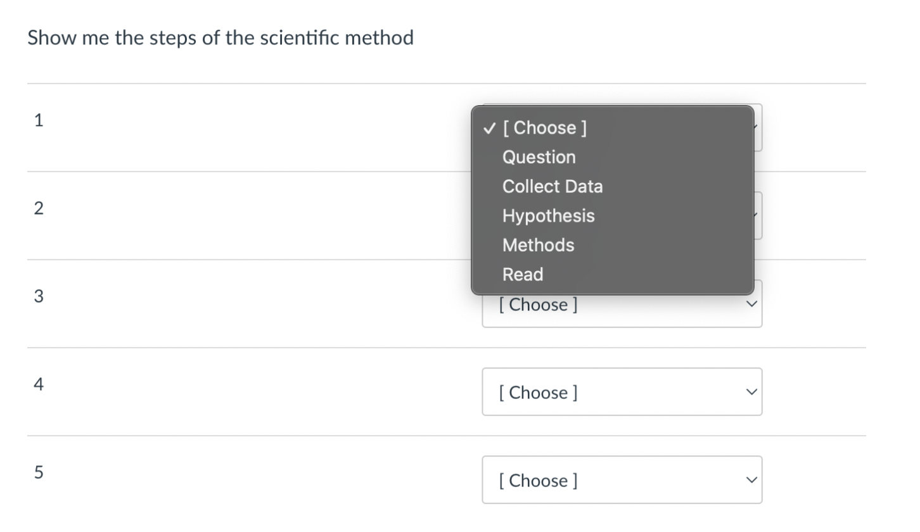Click the checkmark icon in the open list
920x532 pixels.
pyautogui.click(x=489, y=128)
